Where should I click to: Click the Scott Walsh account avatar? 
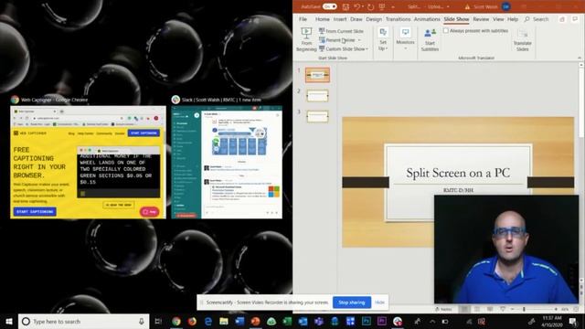(505, 6)
